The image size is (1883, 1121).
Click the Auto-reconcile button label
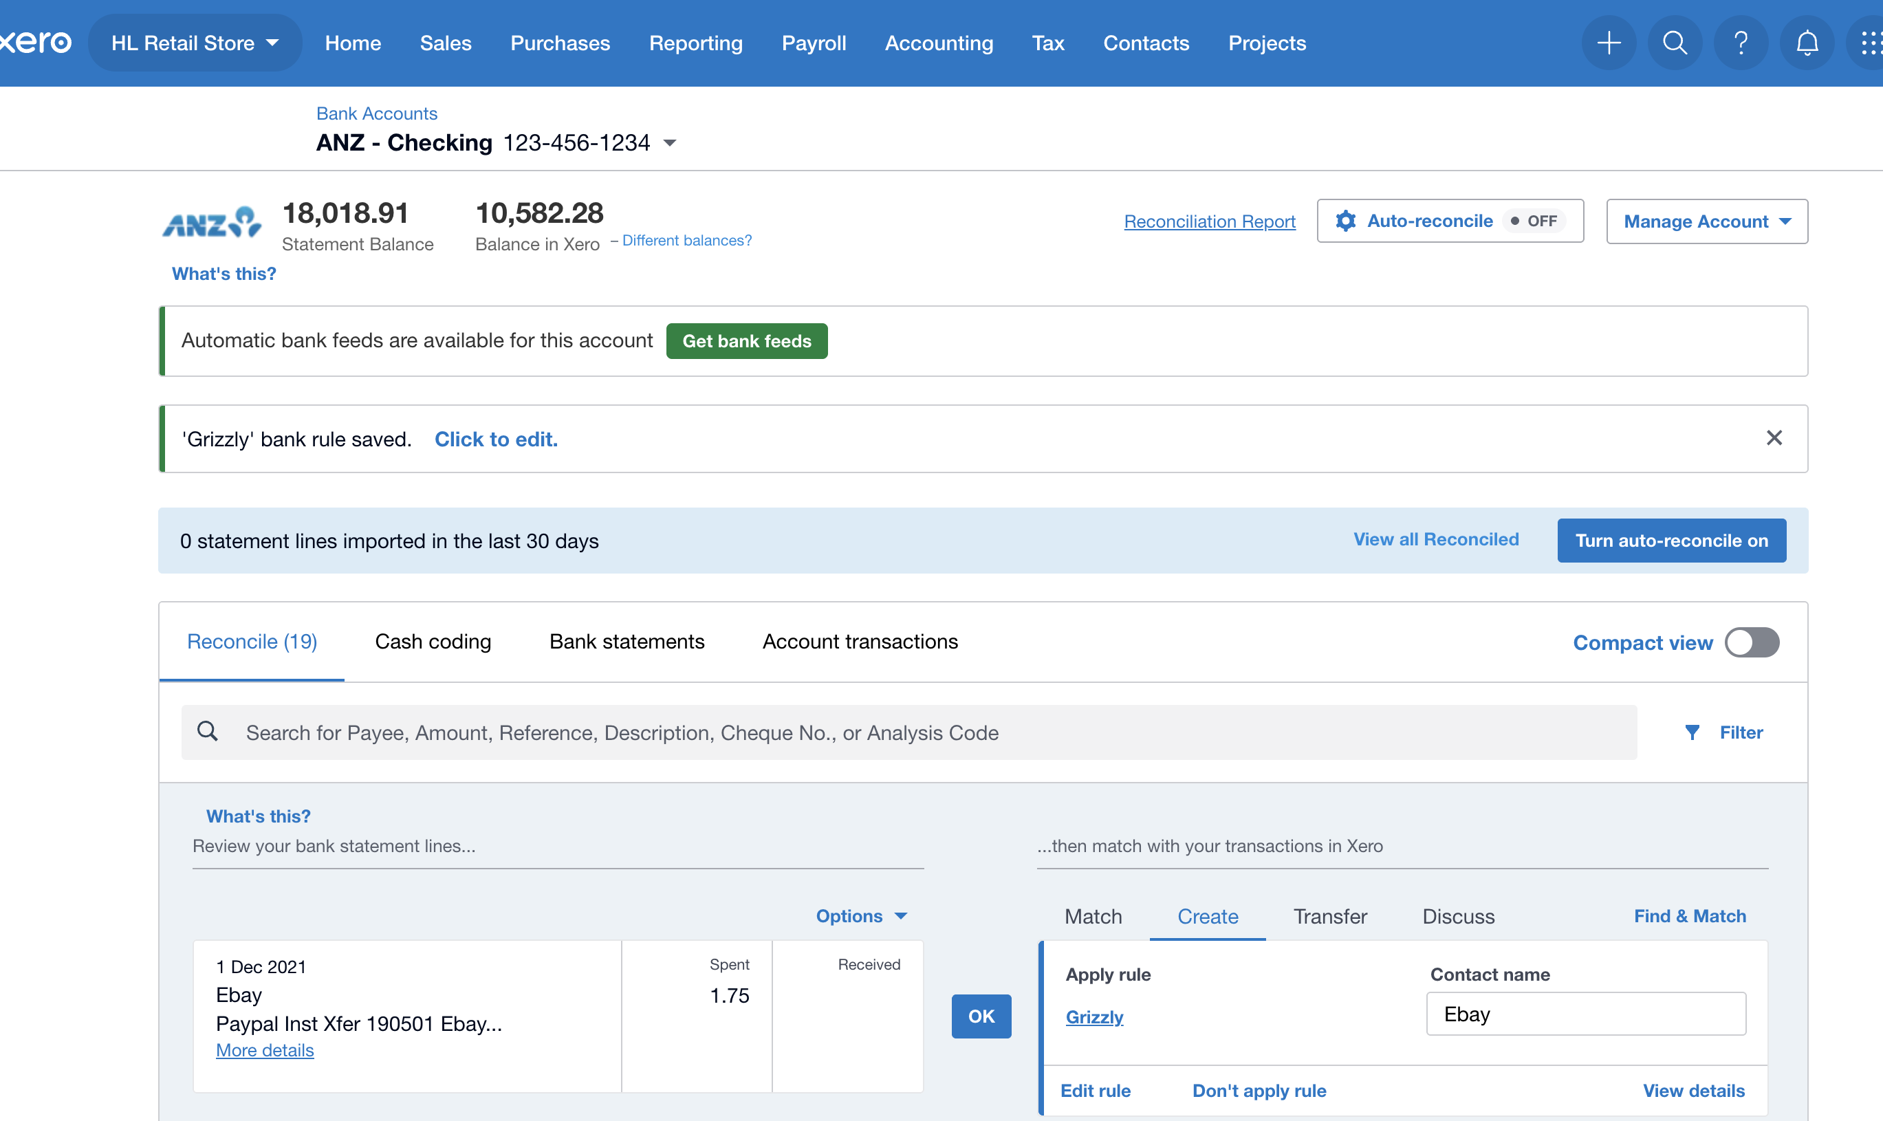coord(1429,221)
